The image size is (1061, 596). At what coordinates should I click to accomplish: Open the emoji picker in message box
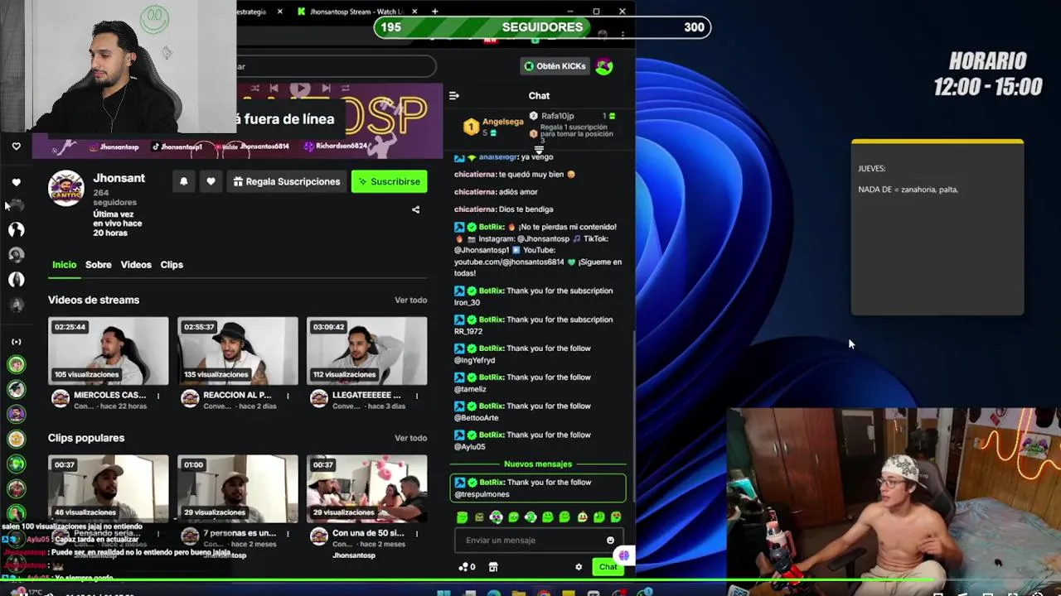click(x=610, y=541)
